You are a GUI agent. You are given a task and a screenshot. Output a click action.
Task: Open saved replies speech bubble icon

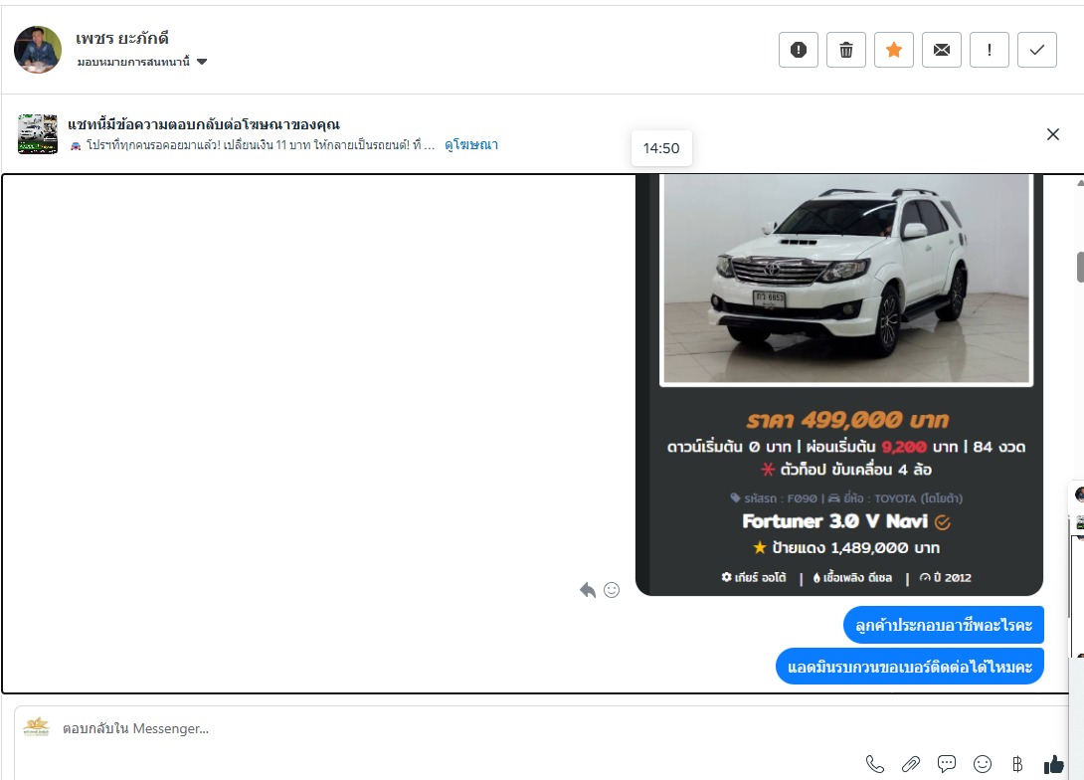click(947, 764)
